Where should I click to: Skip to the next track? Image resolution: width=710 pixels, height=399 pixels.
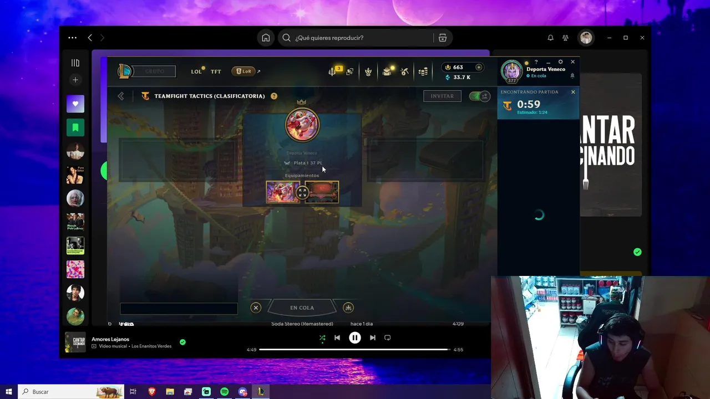[372, 337]
